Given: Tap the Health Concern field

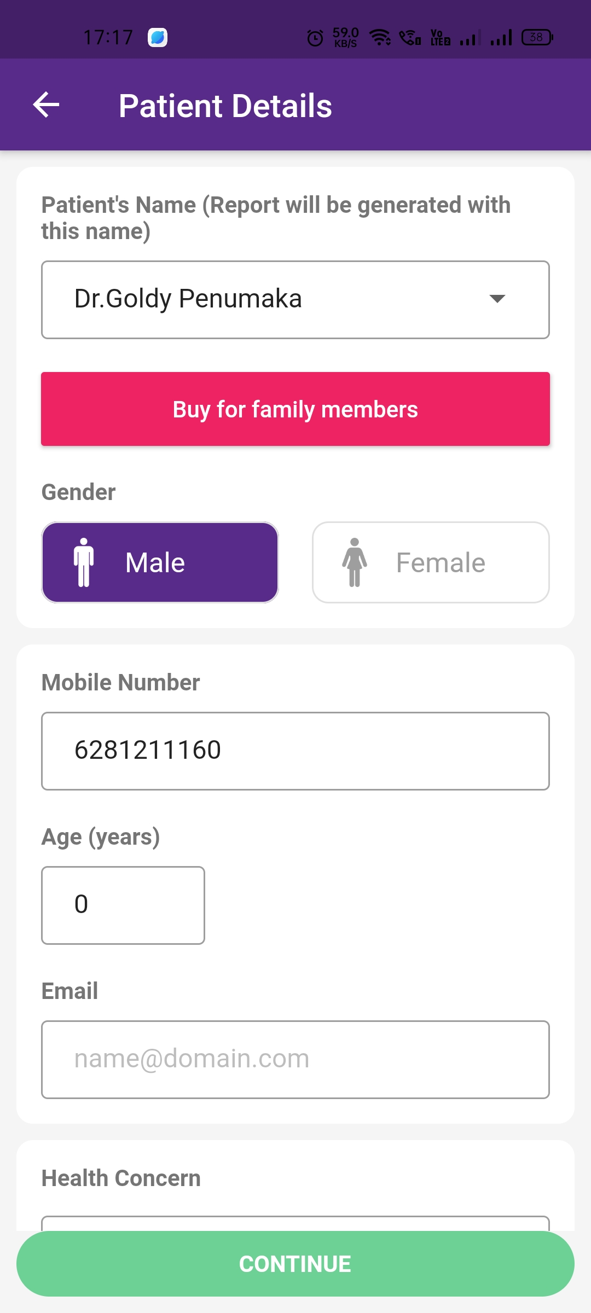Looking at the screenshot, I should coord(296,1222).
